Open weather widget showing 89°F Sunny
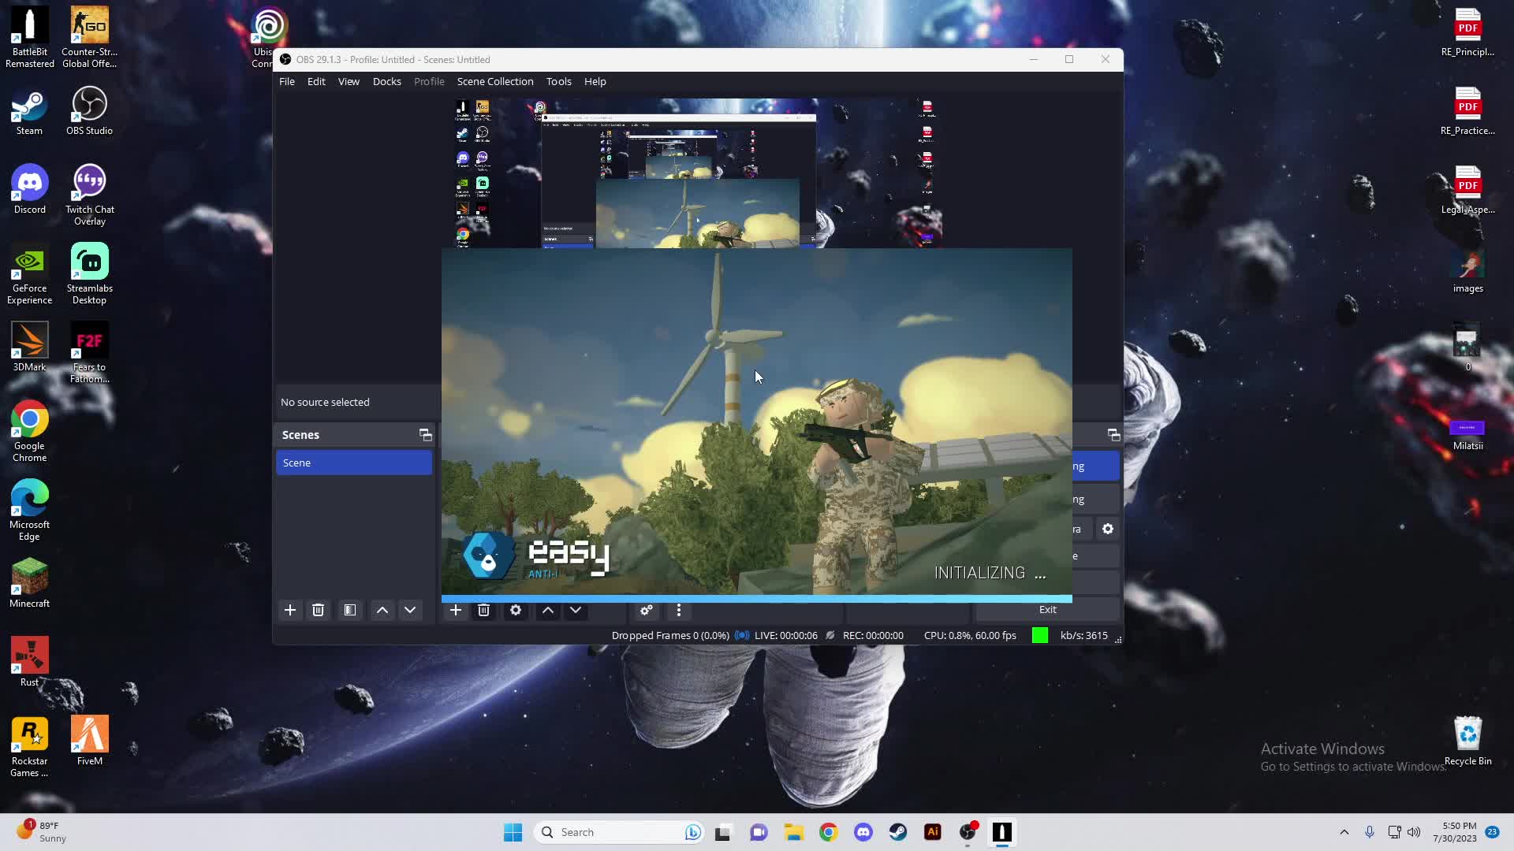1514x851 pixels. click(x=42, y=832)
